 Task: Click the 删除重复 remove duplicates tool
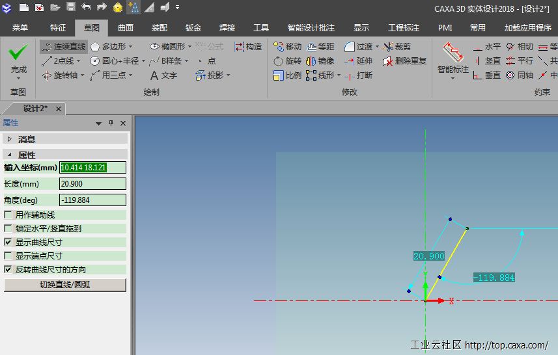404,61
